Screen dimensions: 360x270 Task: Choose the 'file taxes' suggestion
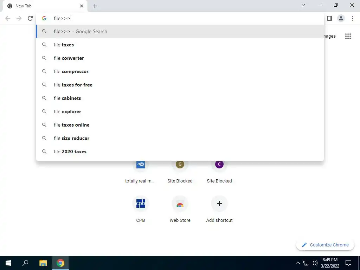click(x=180, y=45)
